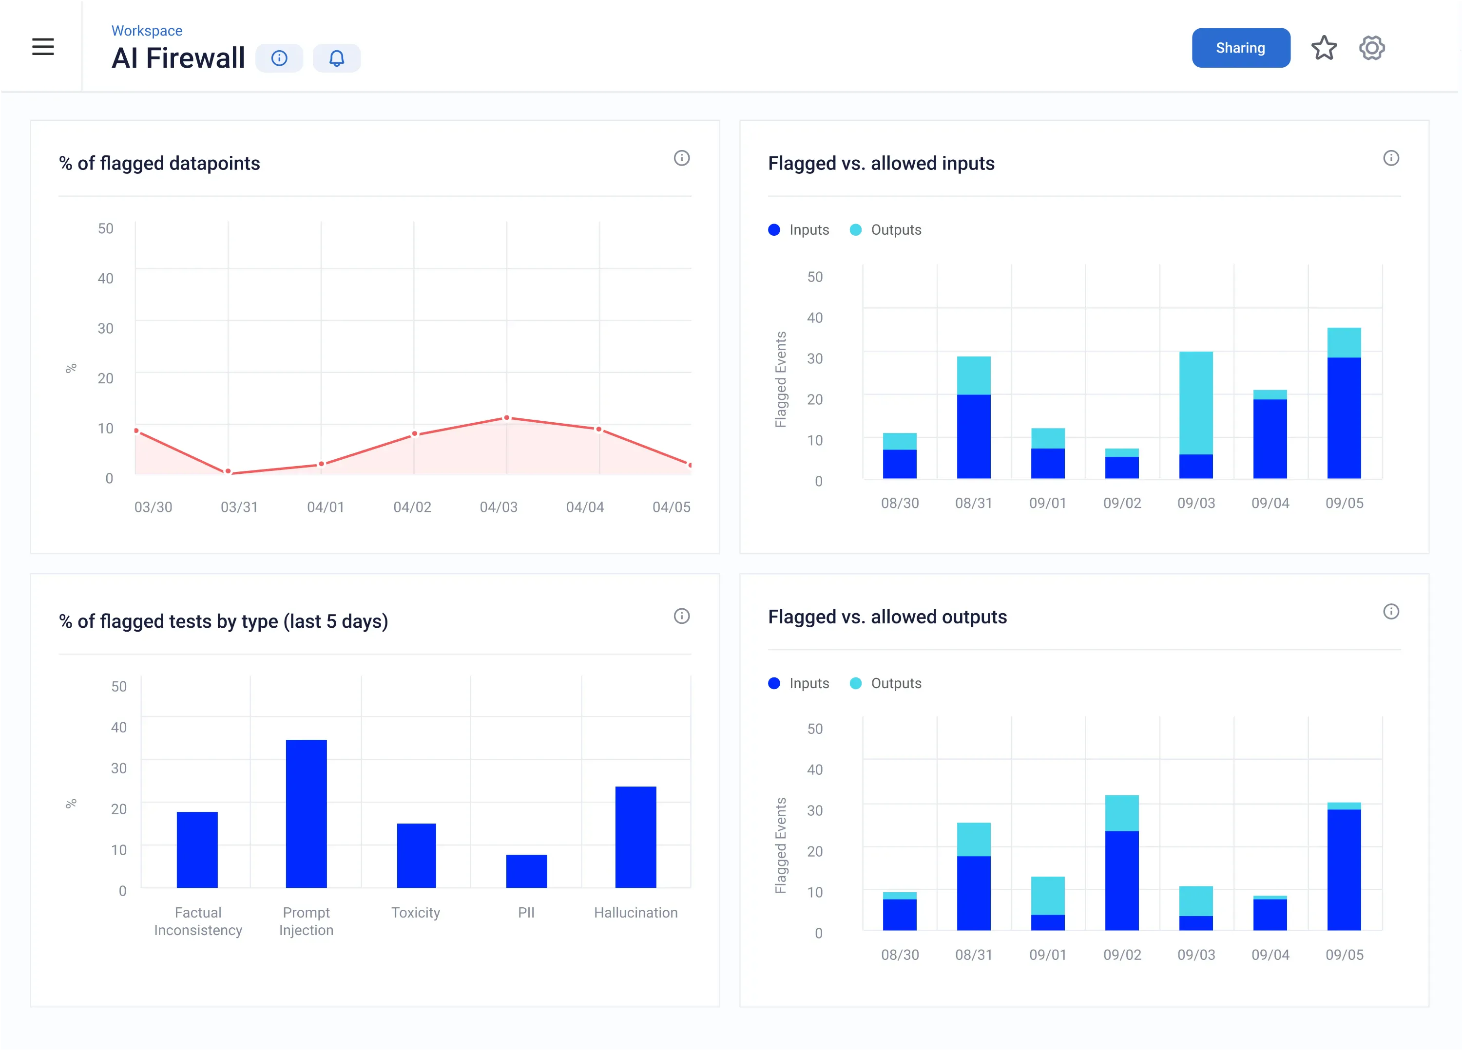Toggle Outputs legend in allowed inputs chart
This screenshot has height=1050, width=1462.
885,230
